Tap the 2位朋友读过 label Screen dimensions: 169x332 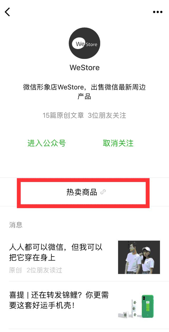tap(44, 270)
